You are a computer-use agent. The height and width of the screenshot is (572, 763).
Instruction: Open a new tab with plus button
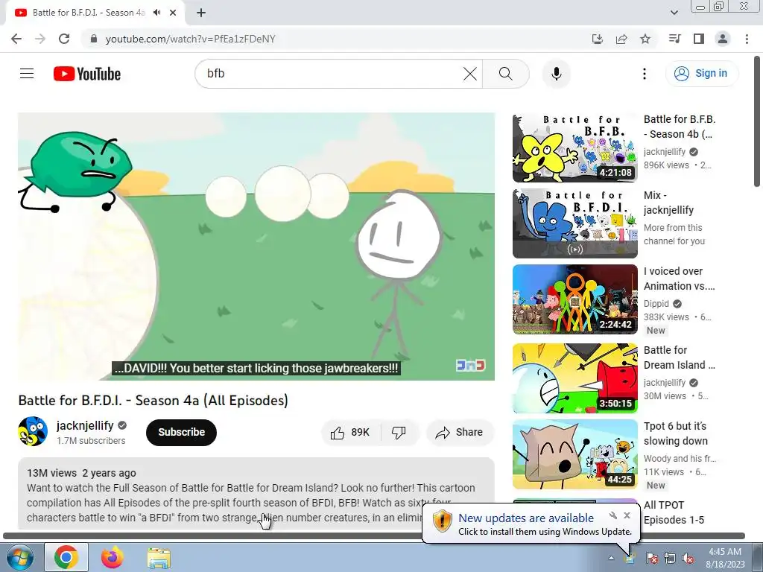pyautogui.click(x=201, y=13)
